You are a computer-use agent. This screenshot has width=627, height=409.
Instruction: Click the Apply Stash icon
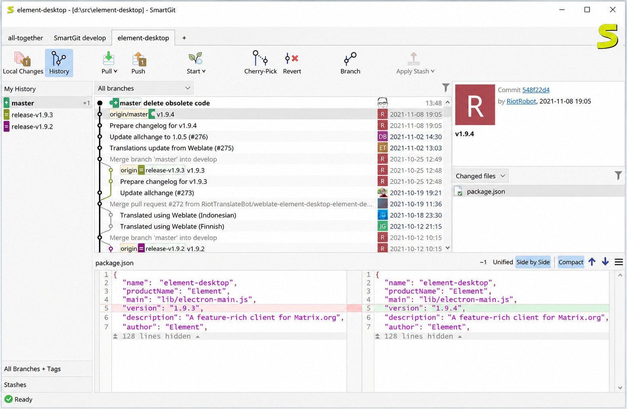click(413, 59)
